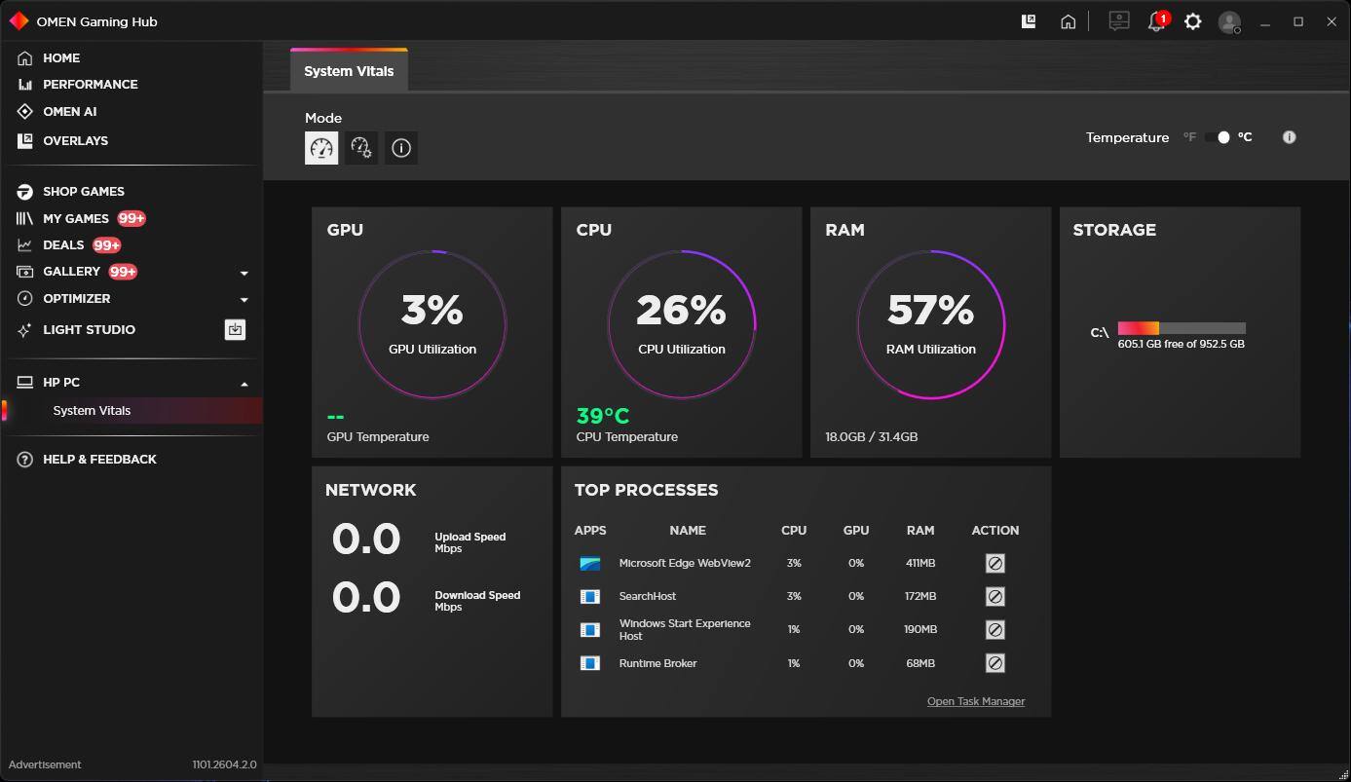
Task: Open the settings gear in title bar
Action: pyautogui.click(x=1193, y=21)
